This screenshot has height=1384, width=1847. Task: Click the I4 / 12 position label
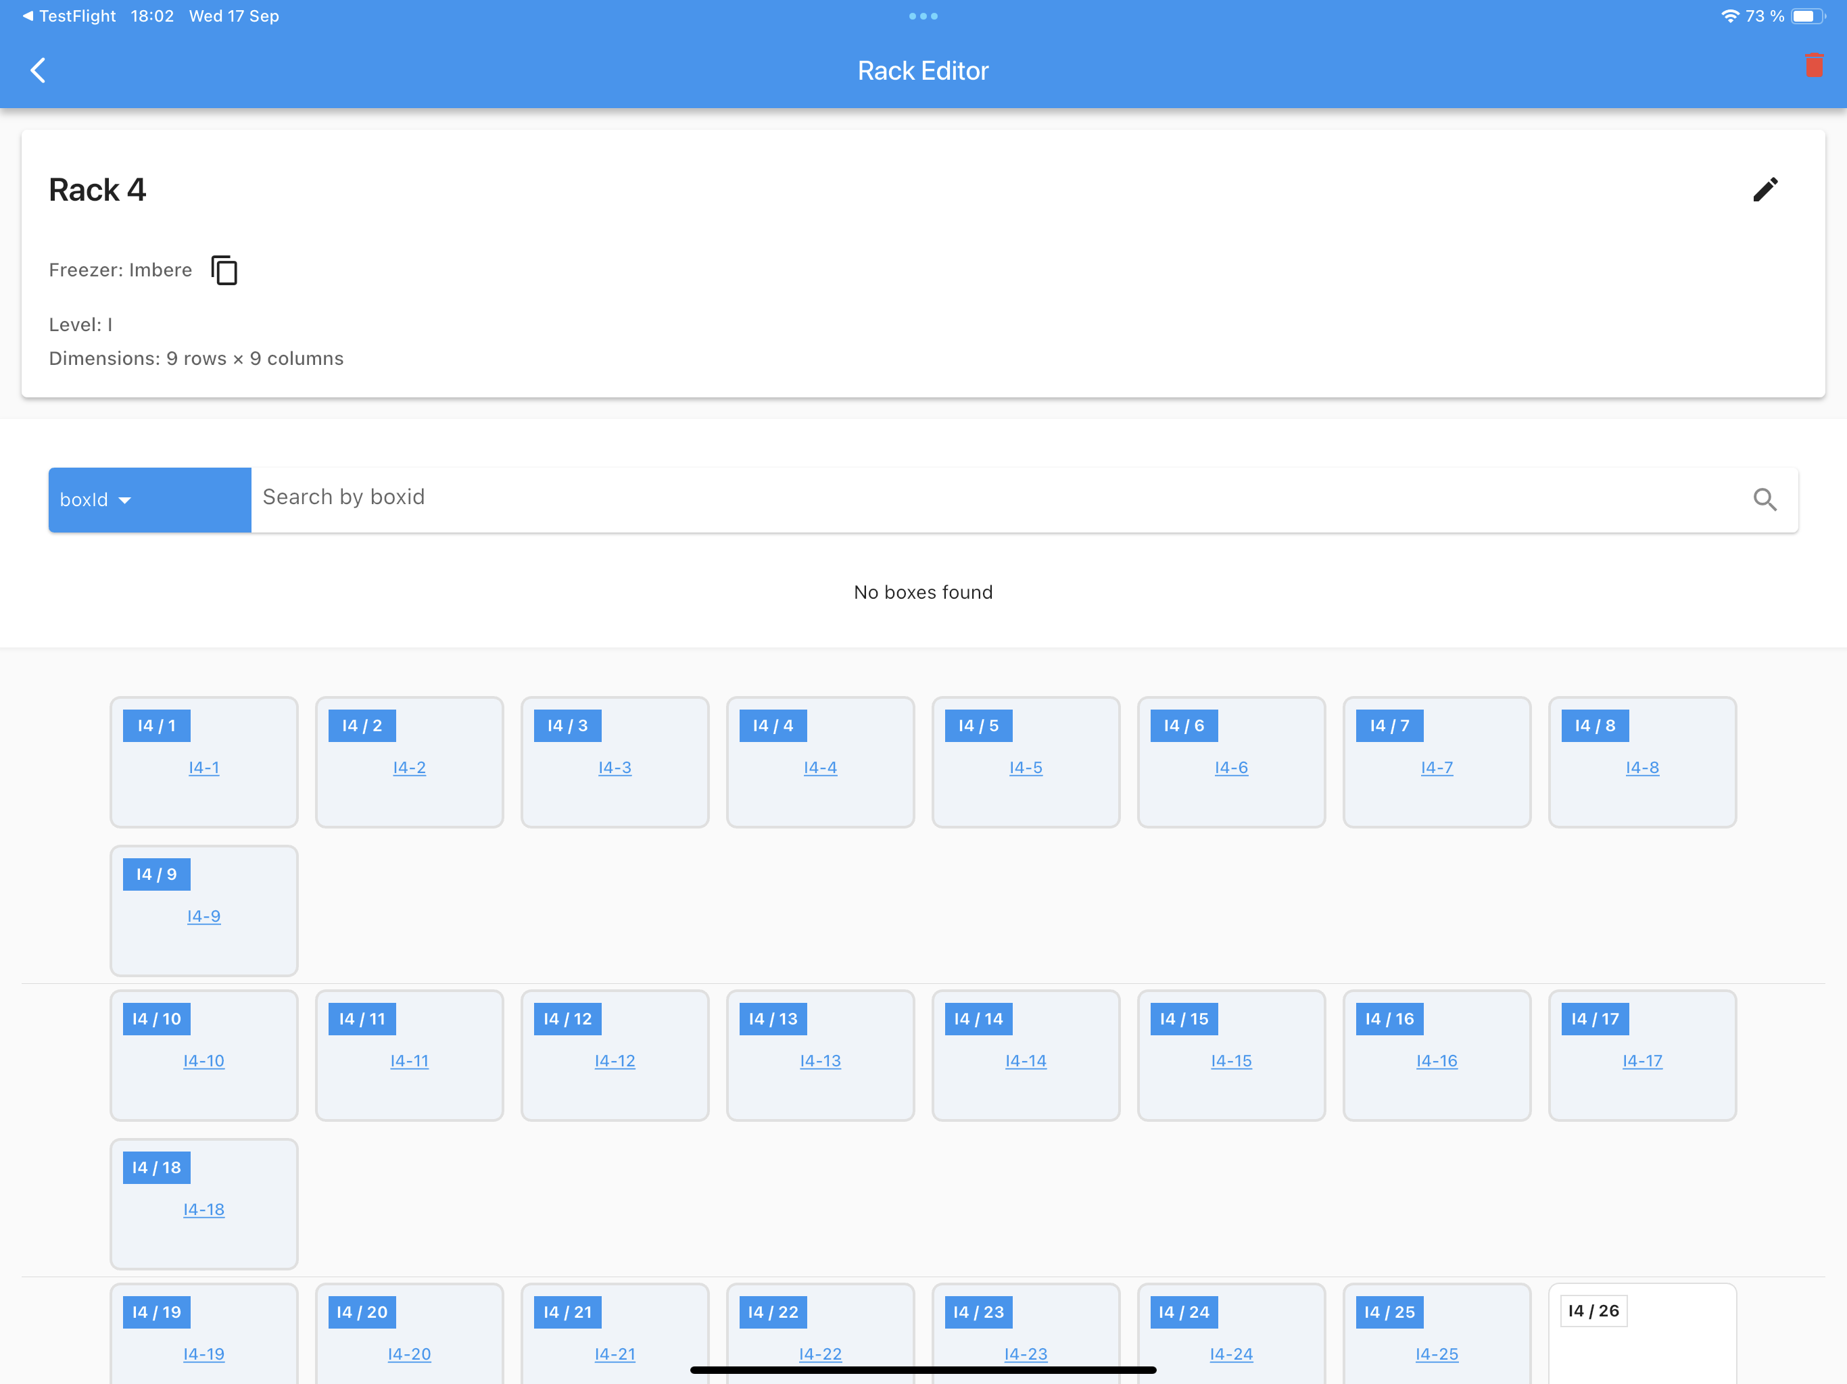coord(567,1018)
